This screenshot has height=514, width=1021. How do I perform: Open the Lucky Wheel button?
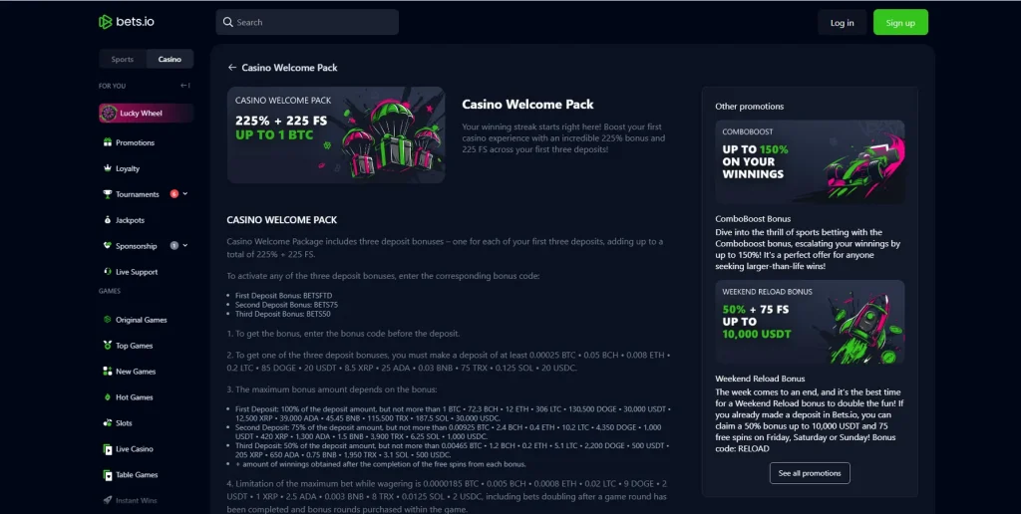pyautogui.click(x=146, y=113)
